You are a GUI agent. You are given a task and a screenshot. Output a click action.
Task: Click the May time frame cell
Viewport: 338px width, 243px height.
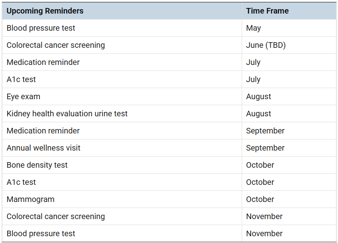[x=254, y=28]
